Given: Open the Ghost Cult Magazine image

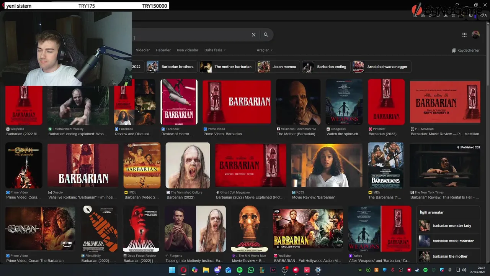Looking at the screenshot, I should click(250, 165).
